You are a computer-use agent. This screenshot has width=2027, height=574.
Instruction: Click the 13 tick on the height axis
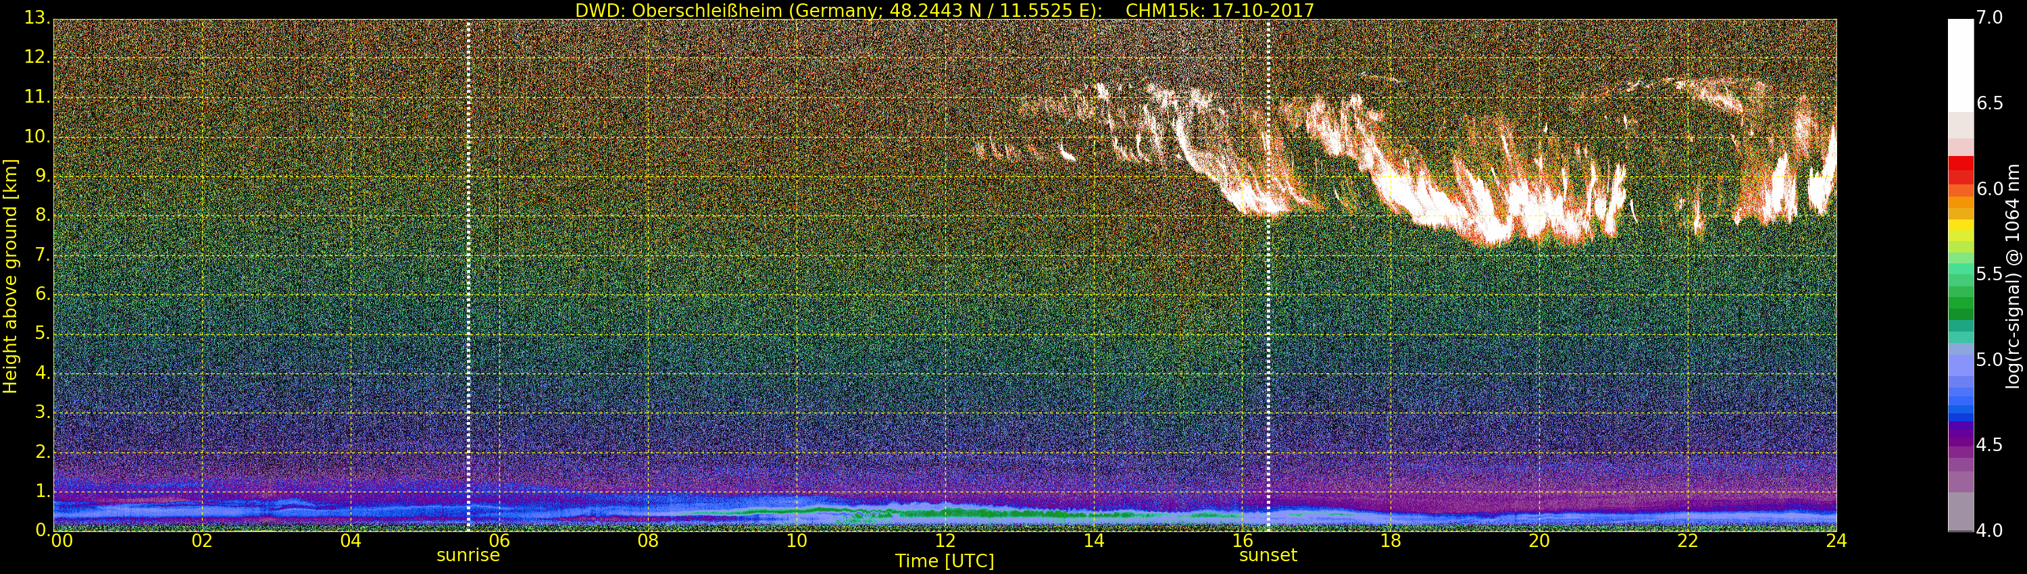pos(35,19)
